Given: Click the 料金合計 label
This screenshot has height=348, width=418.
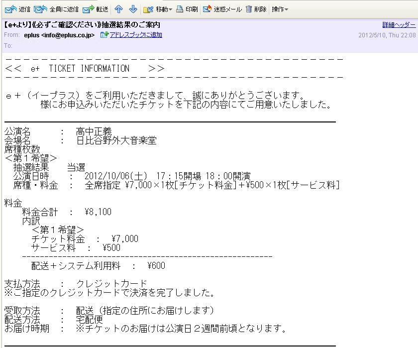Looking at the screenshot, I should coord(40,212).
